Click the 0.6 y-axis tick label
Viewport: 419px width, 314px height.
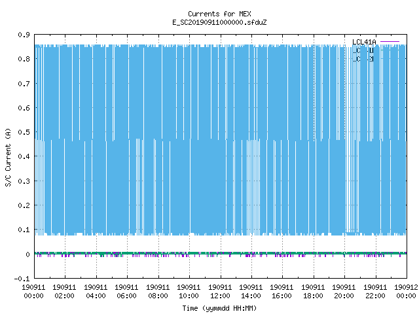pyautogui.click(x=24, y=108)
